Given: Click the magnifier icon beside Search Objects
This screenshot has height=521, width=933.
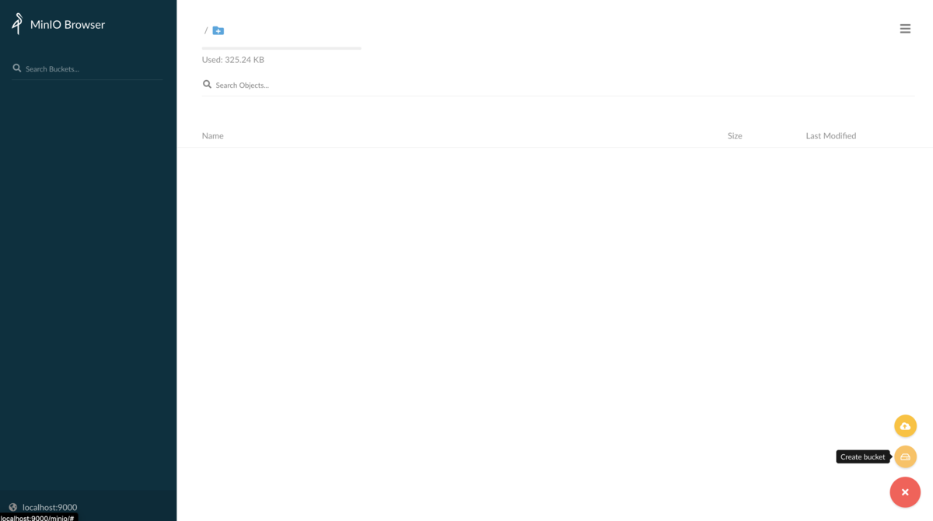Looking at the screenshot, I should (x=207, y=84).
